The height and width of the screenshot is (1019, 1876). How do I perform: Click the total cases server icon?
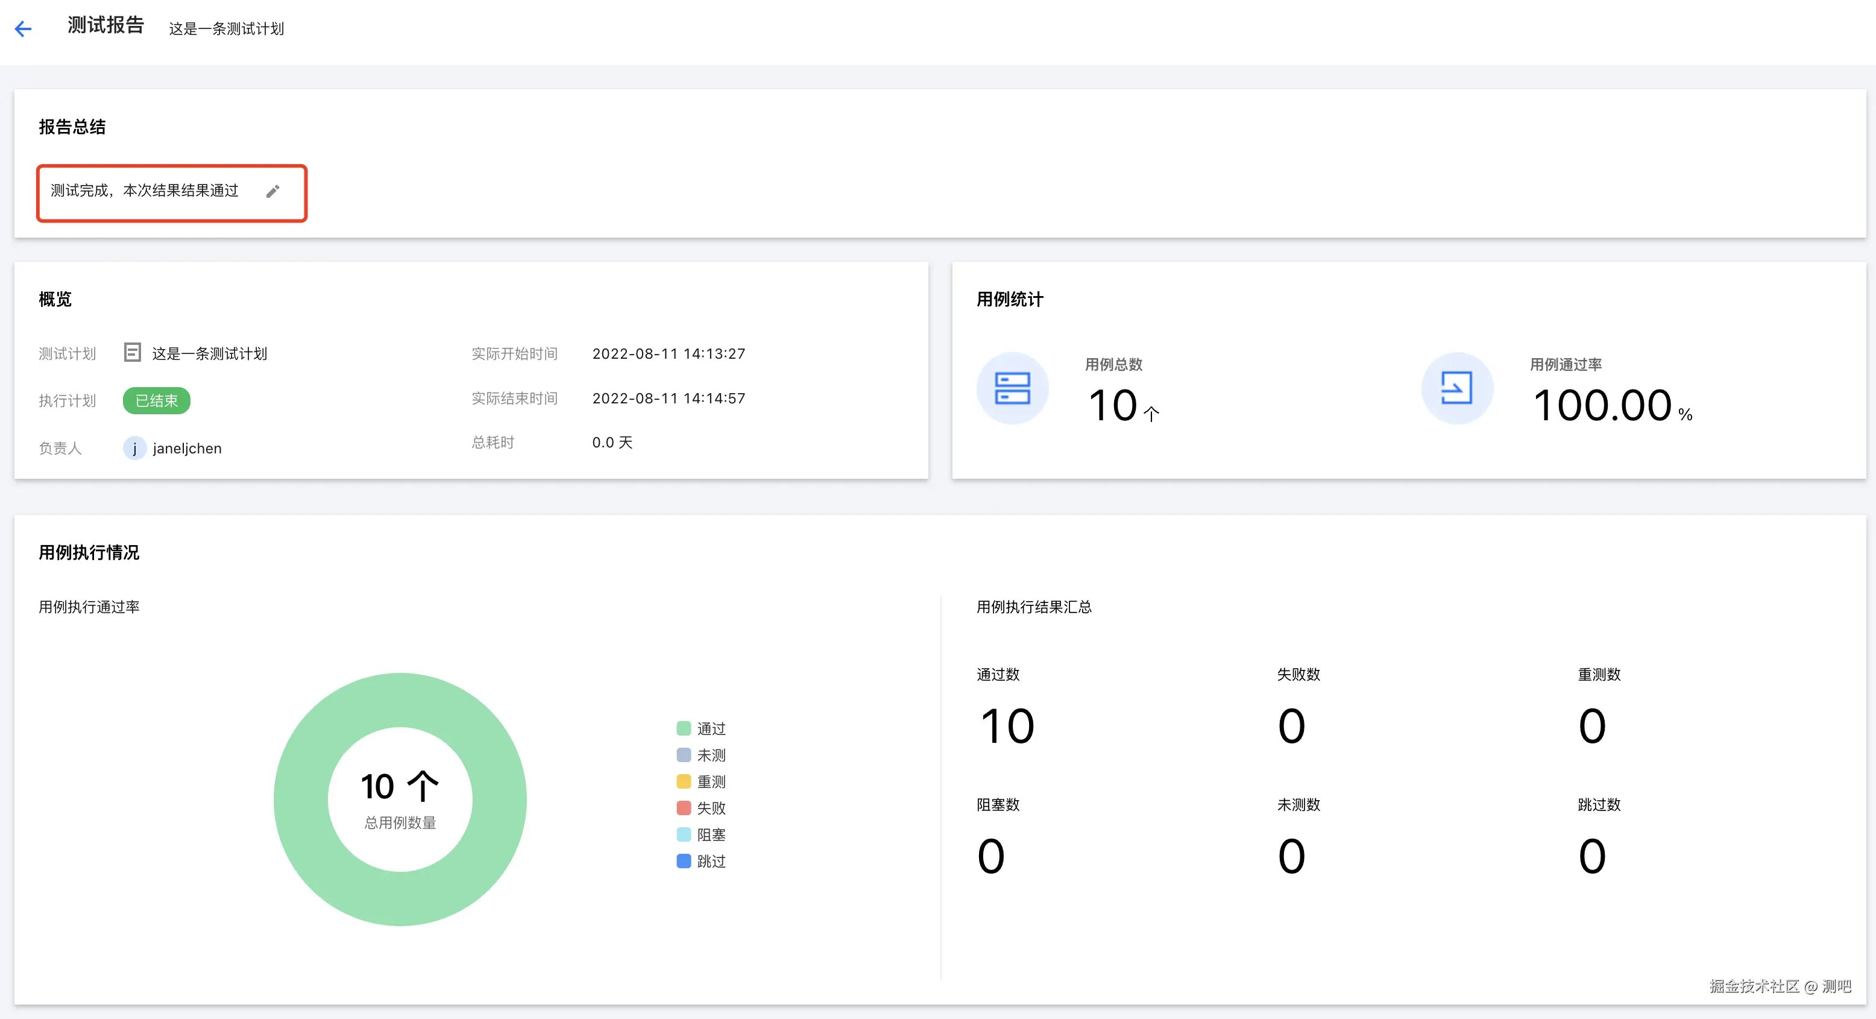click(1012, 388)
